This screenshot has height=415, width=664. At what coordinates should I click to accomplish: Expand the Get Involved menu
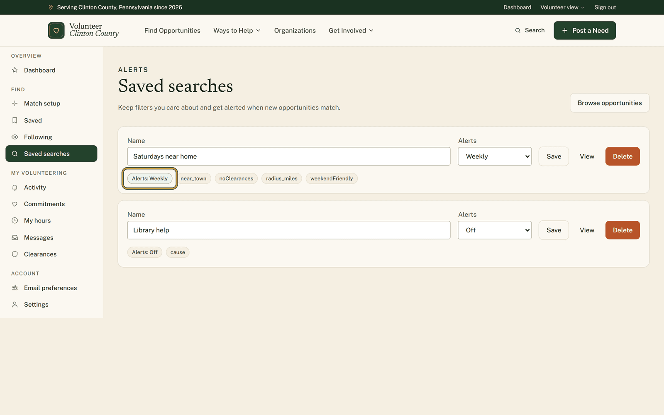351,31
